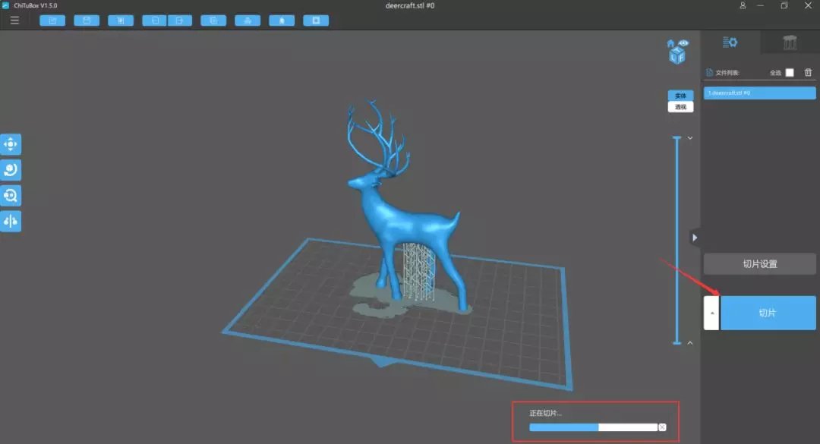Click the top handle of the layer slider

coord(676,137)
